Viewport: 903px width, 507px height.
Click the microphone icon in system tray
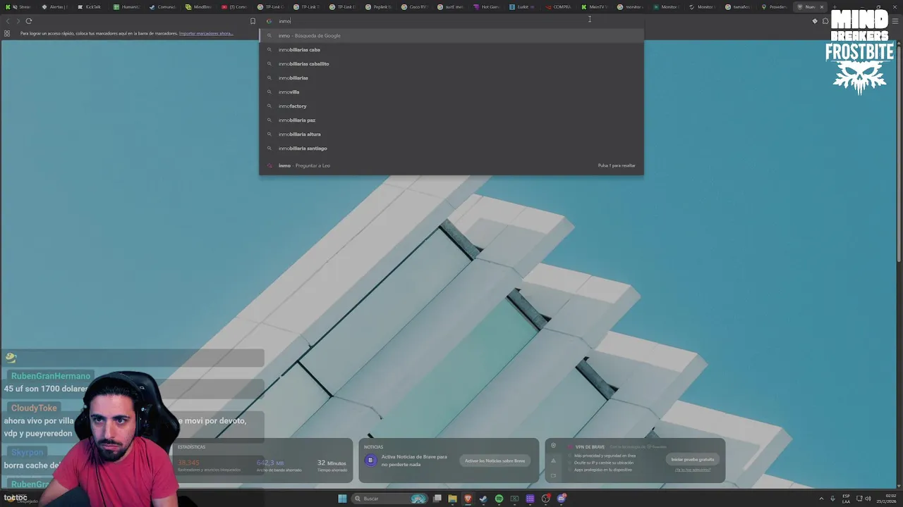coord(832,499)
